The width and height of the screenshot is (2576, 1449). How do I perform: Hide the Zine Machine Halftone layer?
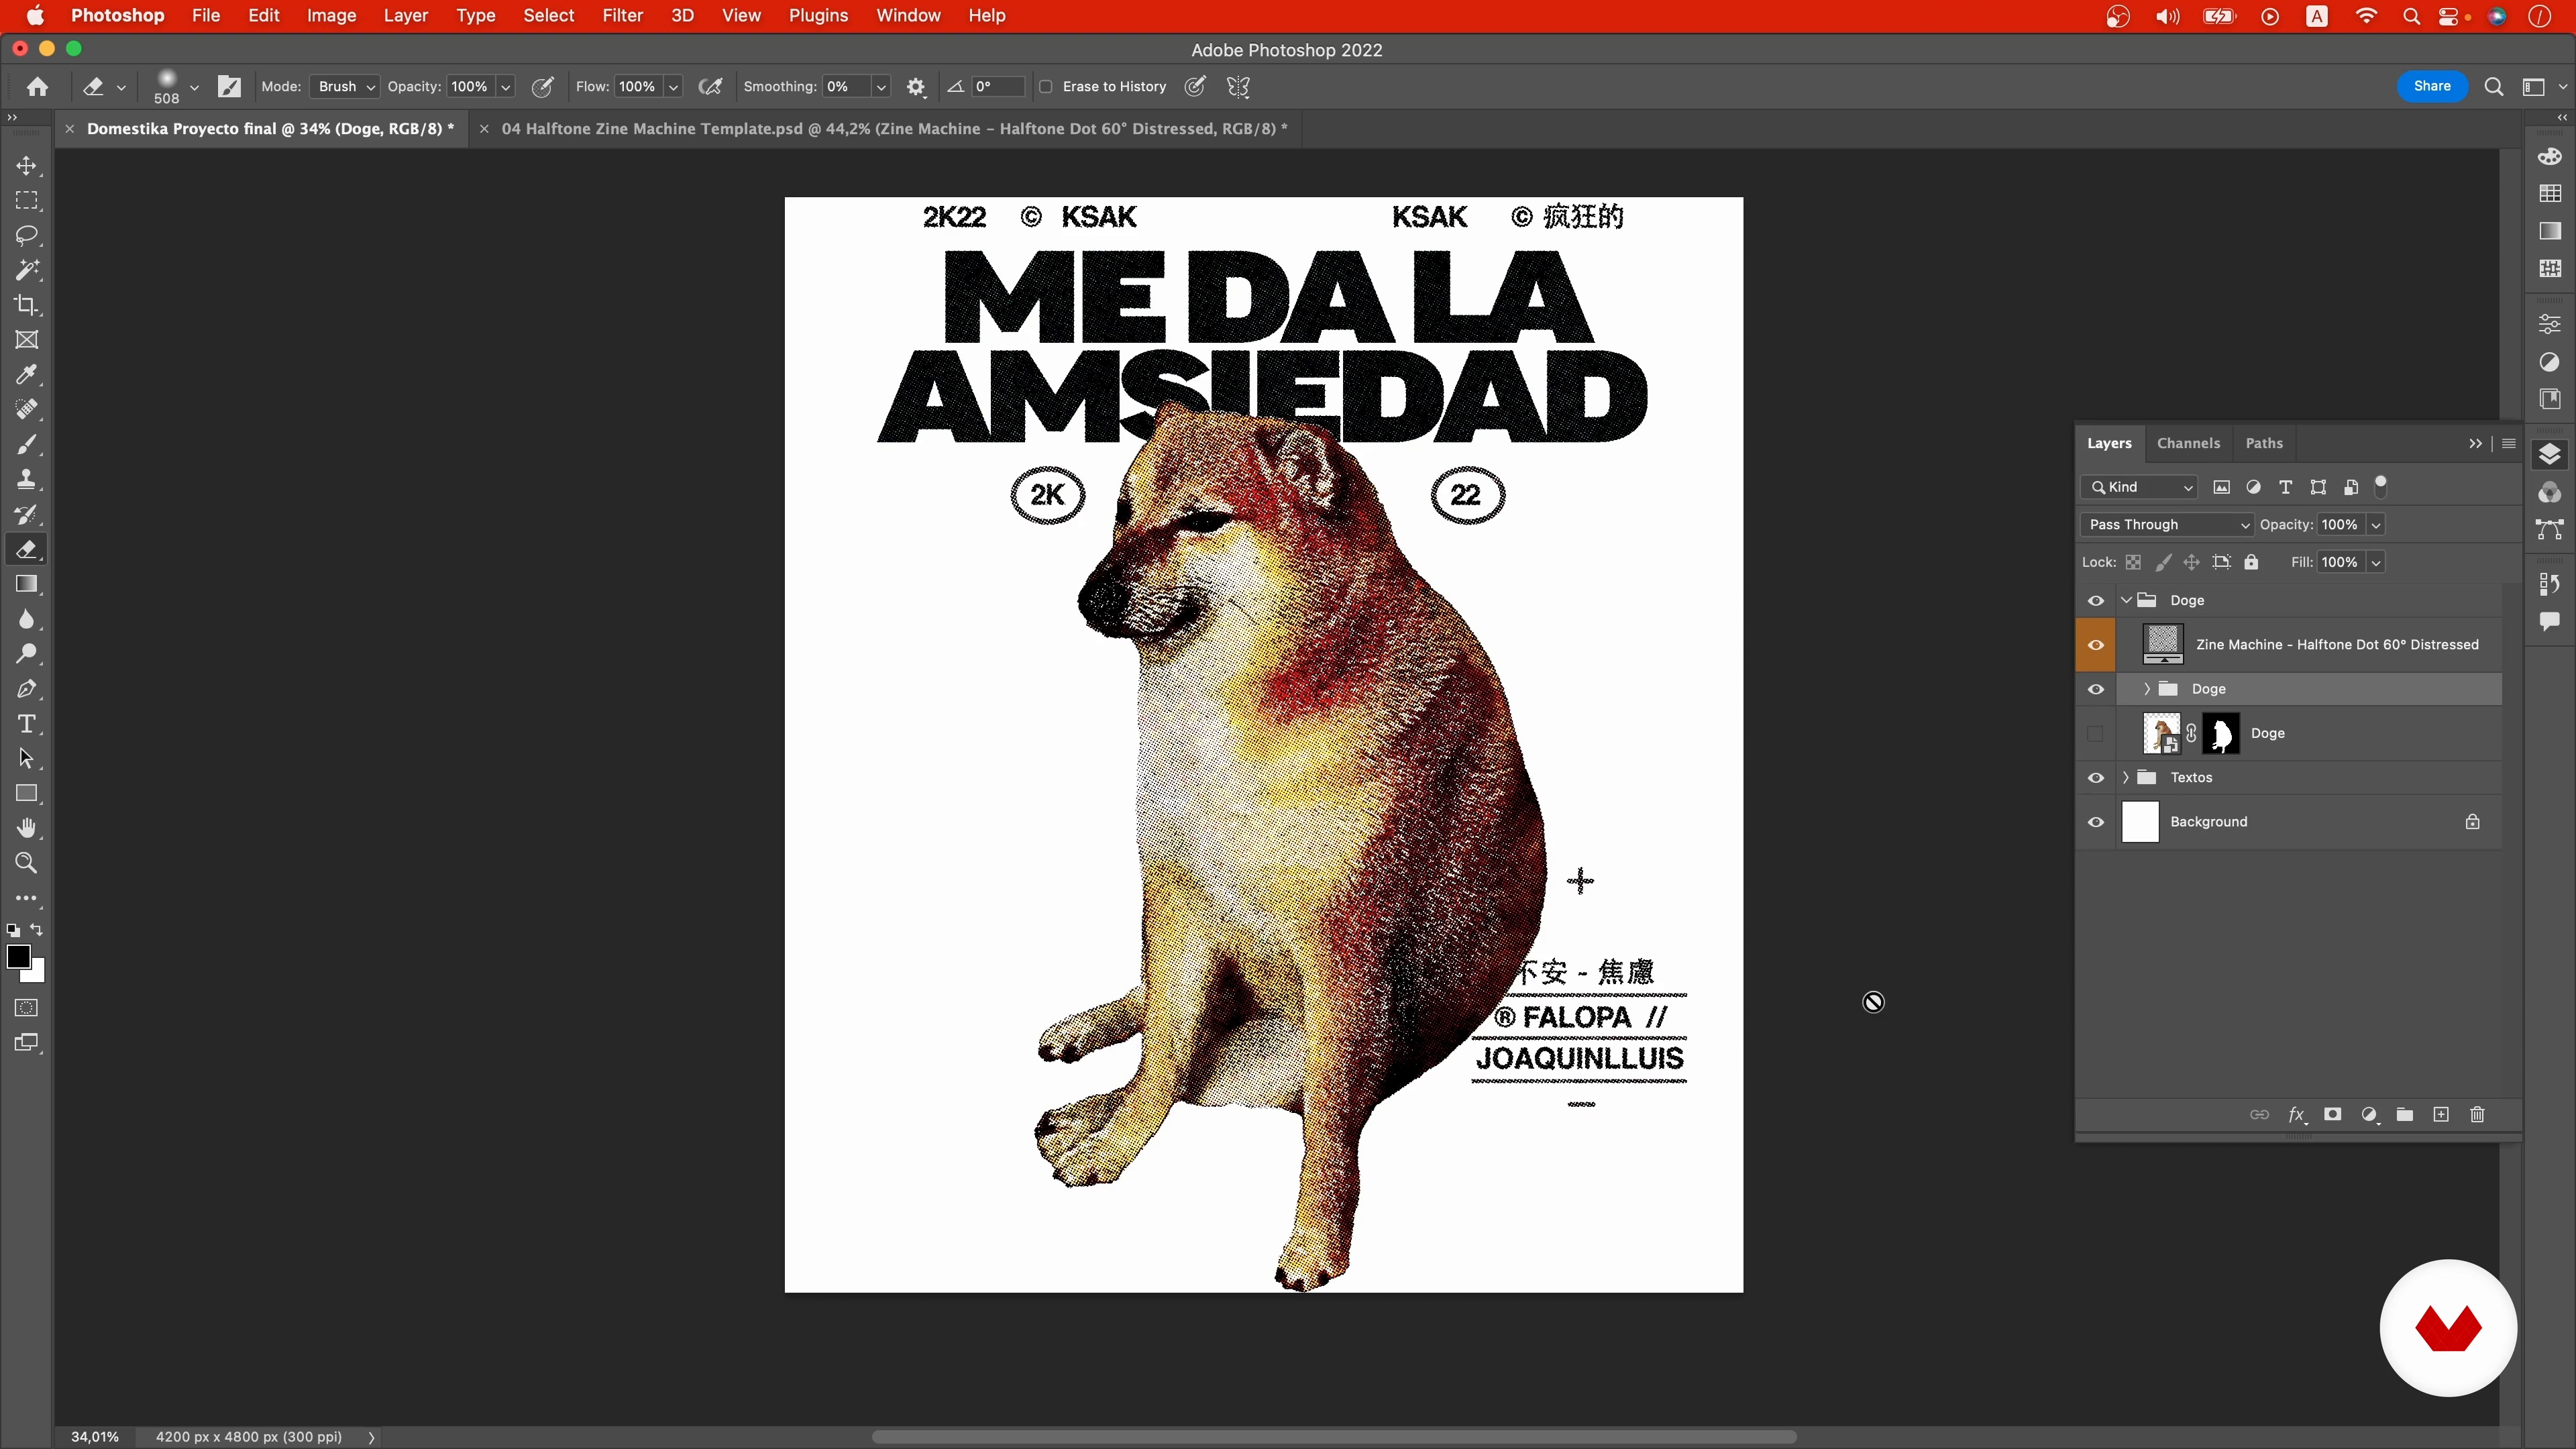2096,645
